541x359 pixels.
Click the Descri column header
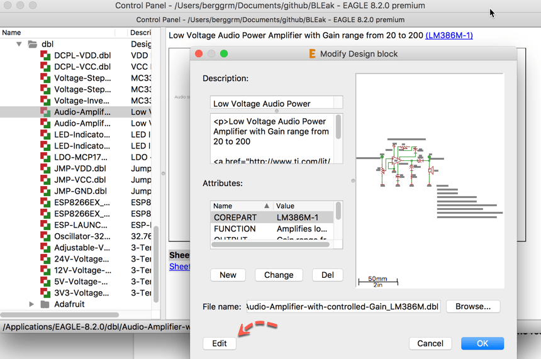coord(140,33)
